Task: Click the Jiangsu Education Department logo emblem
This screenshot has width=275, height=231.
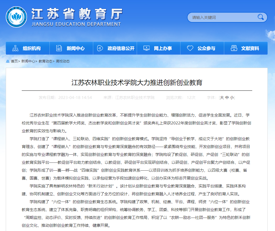Action: pyautogui.click(x=16, y=17)
